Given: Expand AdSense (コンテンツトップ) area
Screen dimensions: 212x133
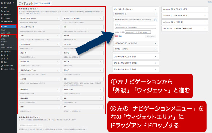Looking at the screenshot, I should [205, 9].
